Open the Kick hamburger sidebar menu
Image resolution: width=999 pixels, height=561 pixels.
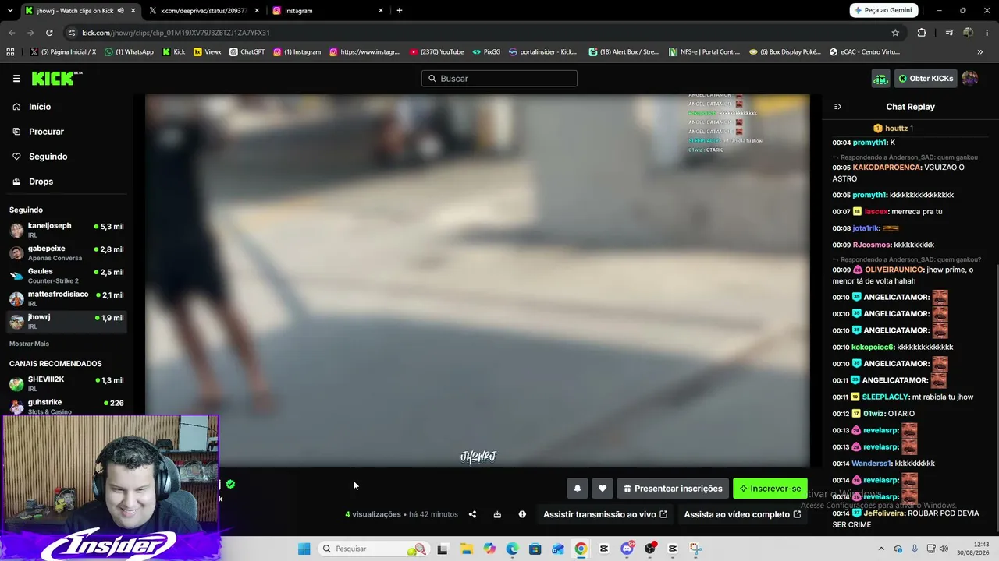pos(16,79)
